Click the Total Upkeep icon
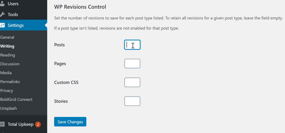Image resolution: width=285 pixels, height=133 pixels. pyautogui.click(x=2, y=124)
